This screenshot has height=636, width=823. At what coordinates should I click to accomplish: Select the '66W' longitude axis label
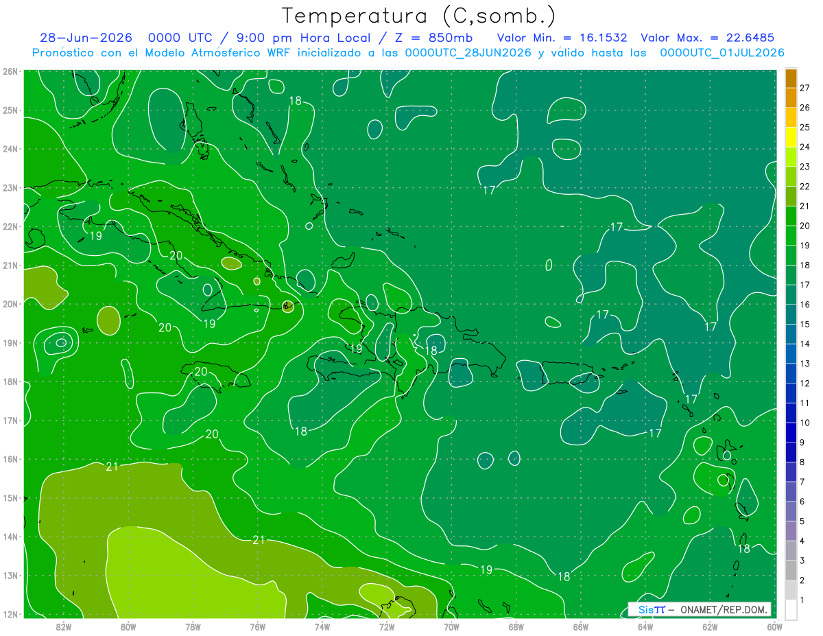(580, 626)
